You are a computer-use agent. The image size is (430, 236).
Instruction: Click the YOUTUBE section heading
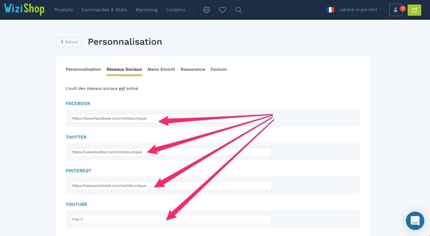(x=76, y=204)
